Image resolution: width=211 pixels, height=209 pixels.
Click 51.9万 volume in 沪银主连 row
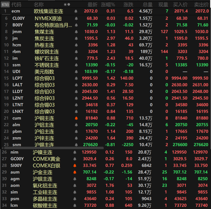click(145, 179)
